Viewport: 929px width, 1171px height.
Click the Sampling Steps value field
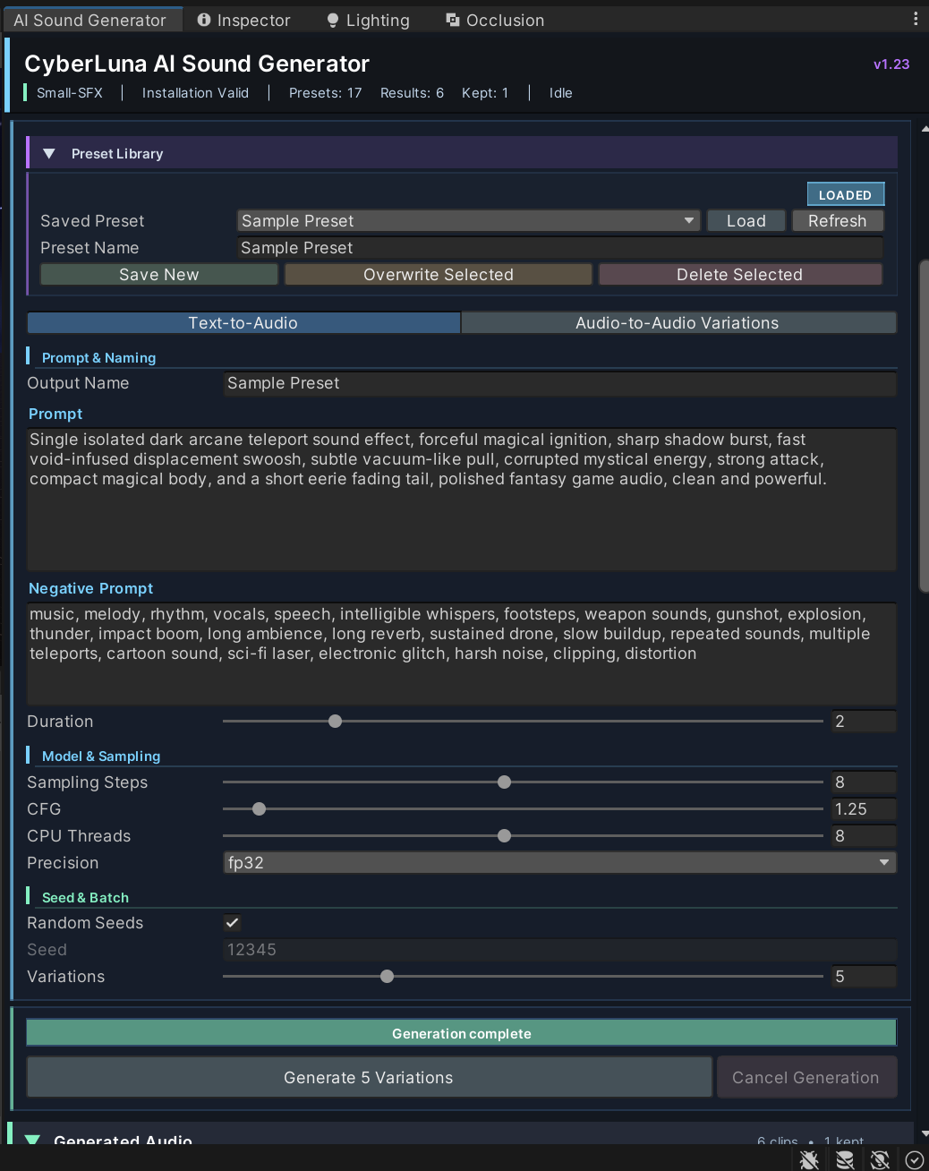tap(864, 782)
